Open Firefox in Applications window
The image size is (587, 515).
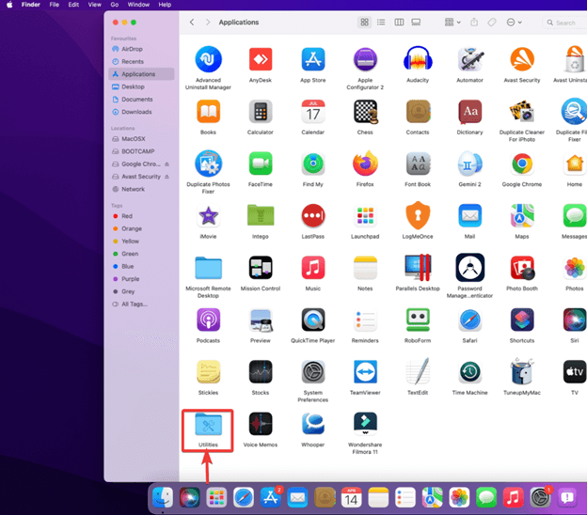(x=365, y=164)
